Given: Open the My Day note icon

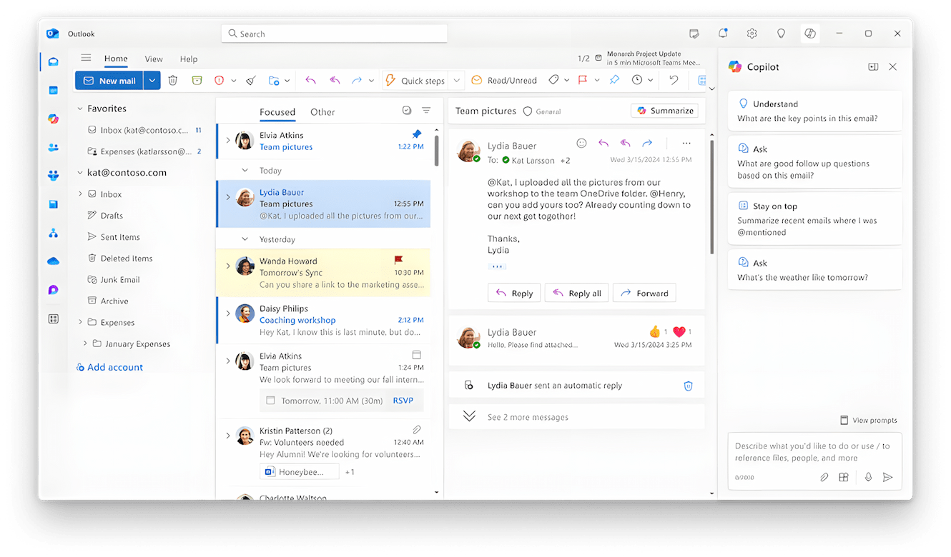Looking at the screenshot, I should [694, 34].
